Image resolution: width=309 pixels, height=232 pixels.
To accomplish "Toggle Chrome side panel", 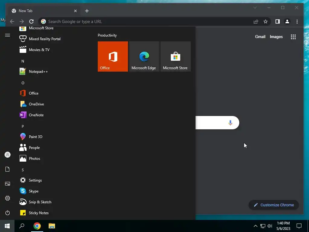I will pos(278,21).
